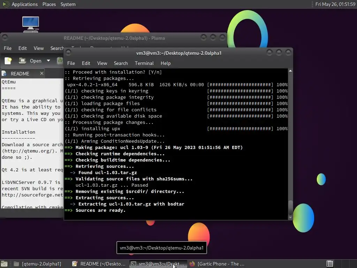The width and height of the screenshot is (357, 268).
Task: Click the terminal window title bar text
Action: click(179, 53)
